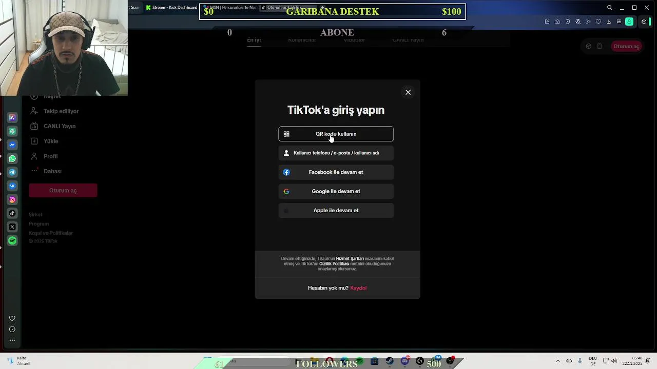Continue with Apple login
This screenshot has height=369, width=657.
click(336, 210)
